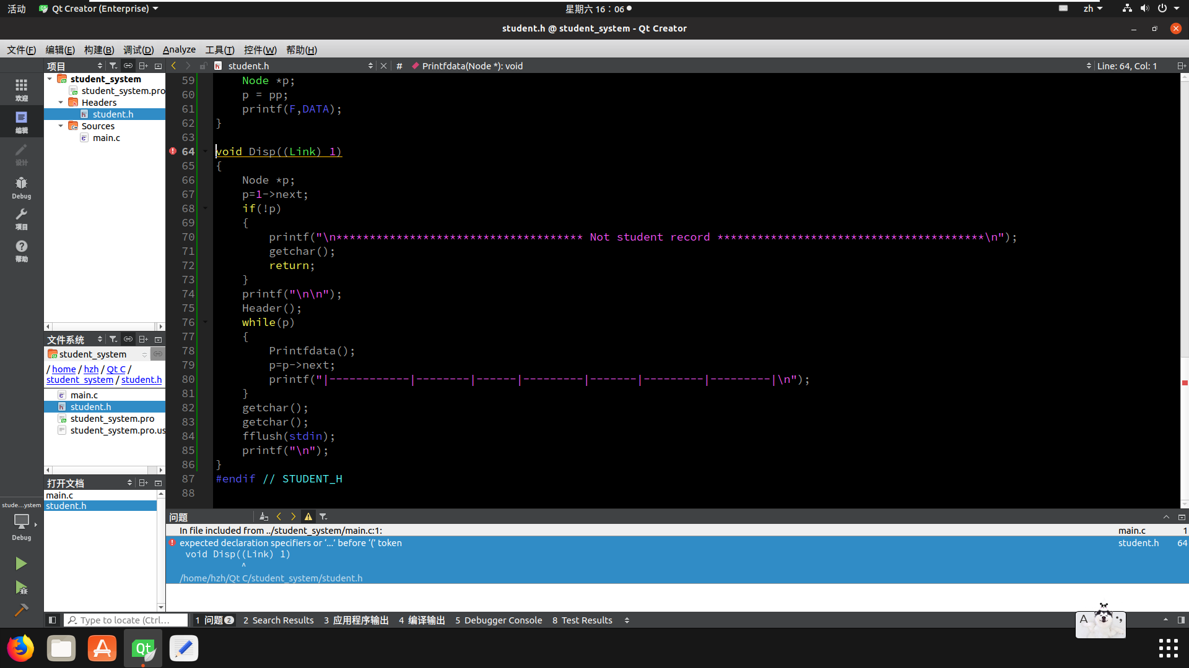Collapse the student_system project node
The height and width of the screenshot is (668, 1189).
pyautogui.click(x=50, y=79)
